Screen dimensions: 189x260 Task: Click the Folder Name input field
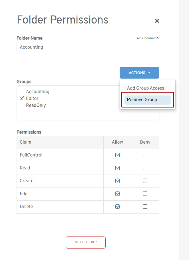pos(88,47)
